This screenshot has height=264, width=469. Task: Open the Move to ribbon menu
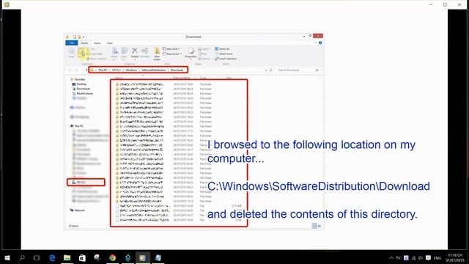click(114, 54)
